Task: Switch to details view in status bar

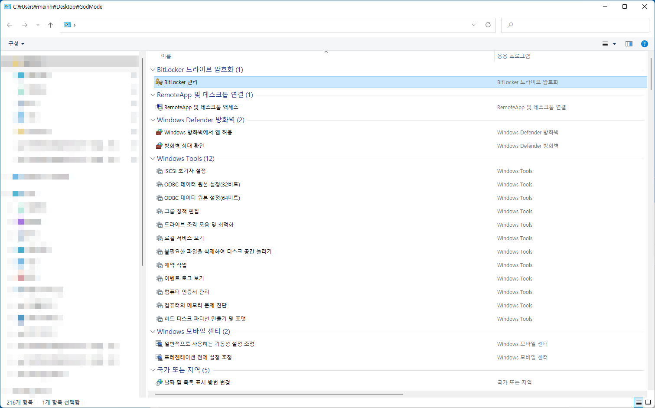Action: point(639,403)
